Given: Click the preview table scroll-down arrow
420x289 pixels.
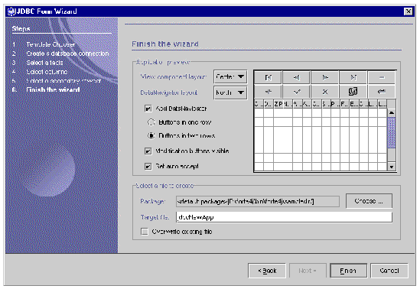Looking at the screenshot, I should pyautogui.click(x=392, y=167).
